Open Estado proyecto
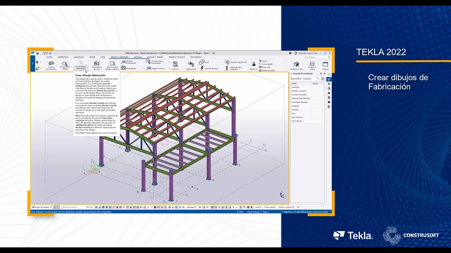The image size is (451, 253). tap(267, 70)
